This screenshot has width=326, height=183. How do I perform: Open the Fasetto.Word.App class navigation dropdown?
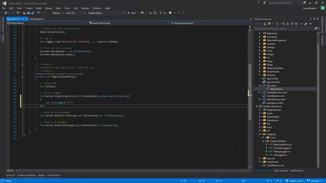point(129,23)
